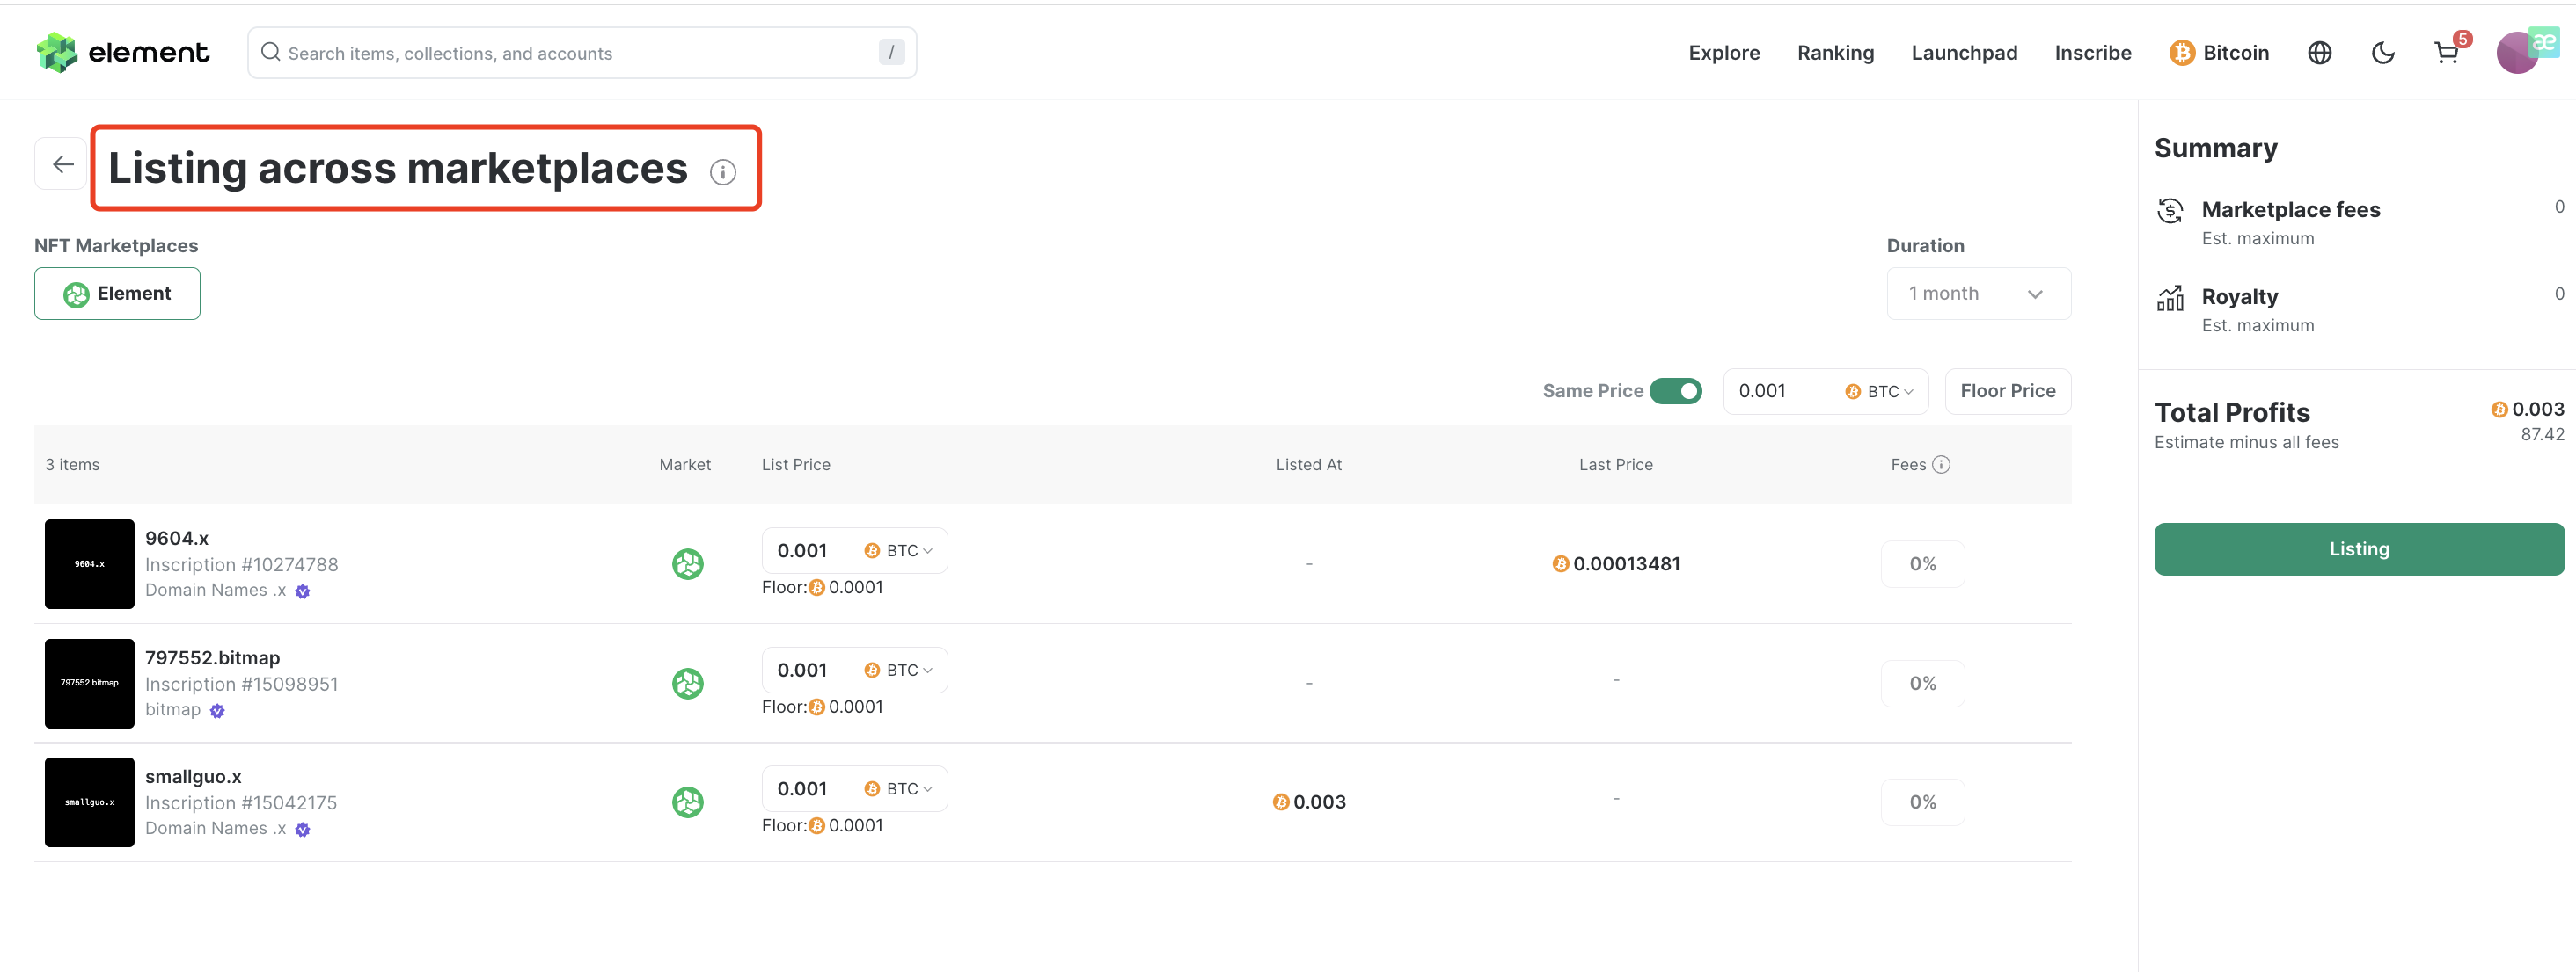Screen dimensions: 2576x972
Task: Switch to dark mode moon icon
Action: (x=2382, y=54)
